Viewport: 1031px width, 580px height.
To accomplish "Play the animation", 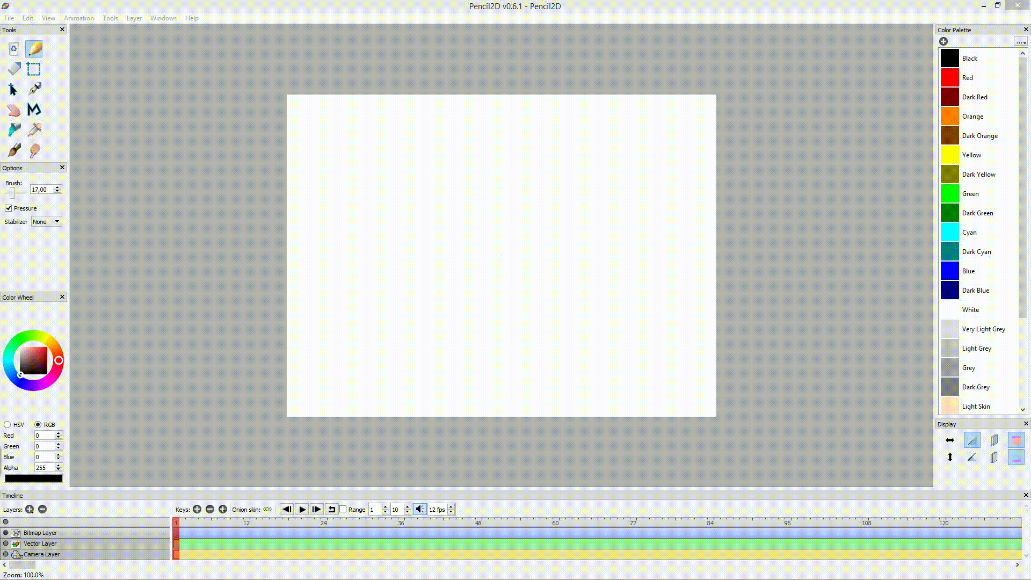I will [x=302, y=509].
